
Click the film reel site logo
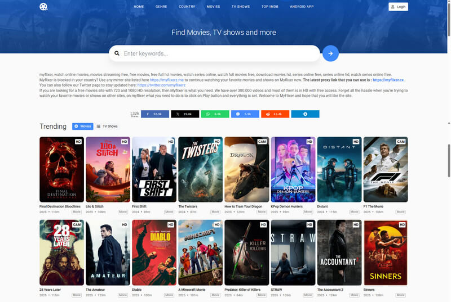pos(43,7)
